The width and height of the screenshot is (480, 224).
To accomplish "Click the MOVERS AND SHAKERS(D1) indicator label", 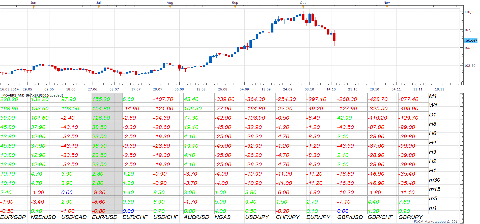I will pyautogui.click(x=33, y=95).
